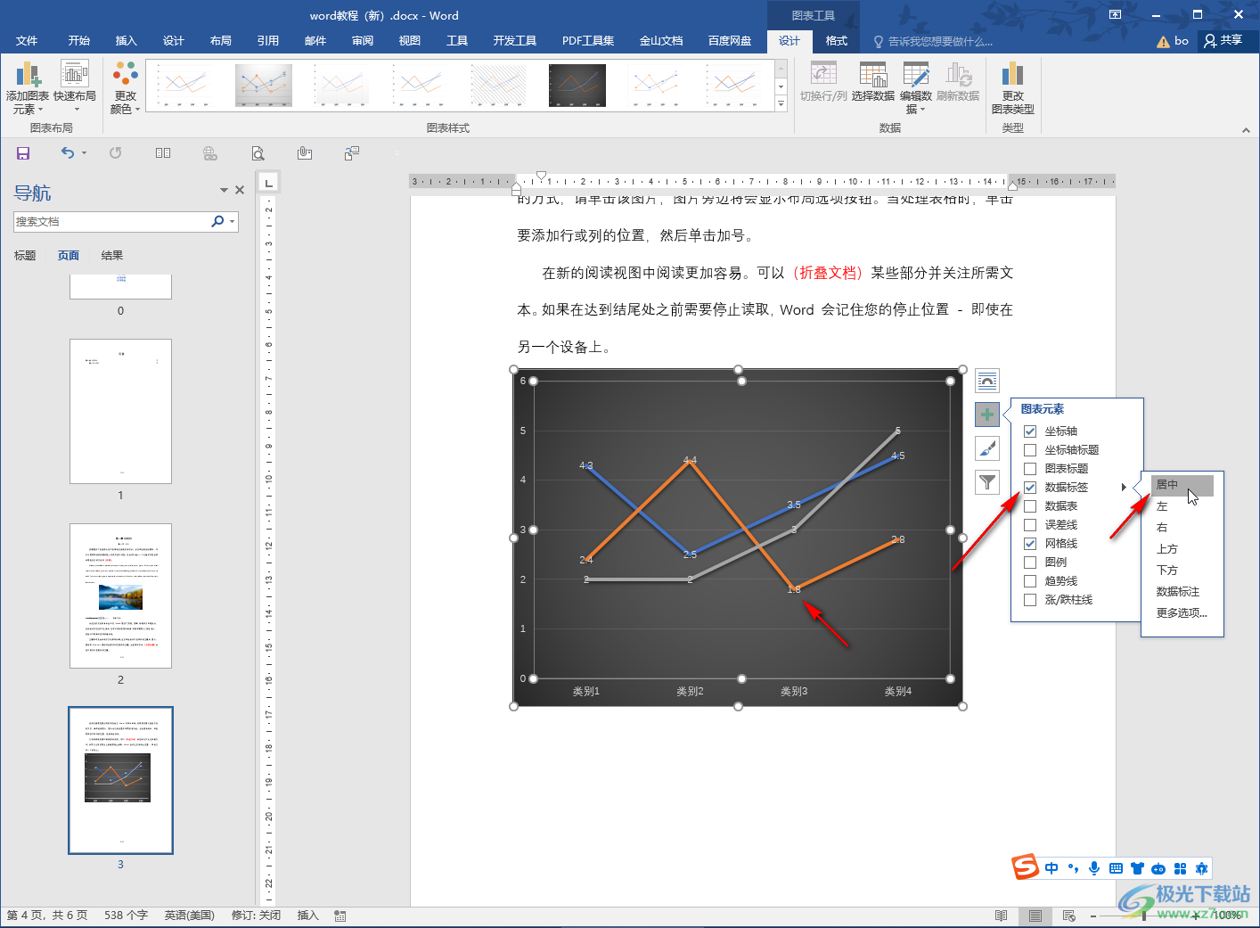Undo the last action
Screen dimensions: 1260x928
pos(68,153)
